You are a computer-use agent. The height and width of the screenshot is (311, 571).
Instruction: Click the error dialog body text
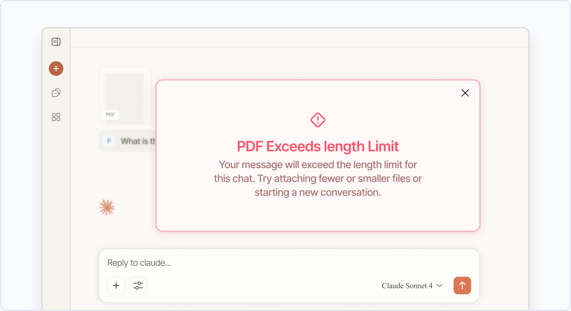tap(318, 178)
